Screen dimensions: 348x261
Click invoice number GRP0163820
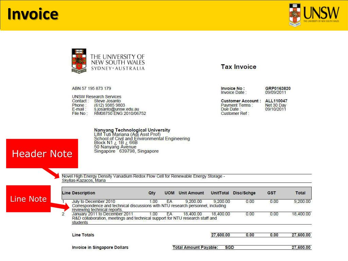point(278,88)
